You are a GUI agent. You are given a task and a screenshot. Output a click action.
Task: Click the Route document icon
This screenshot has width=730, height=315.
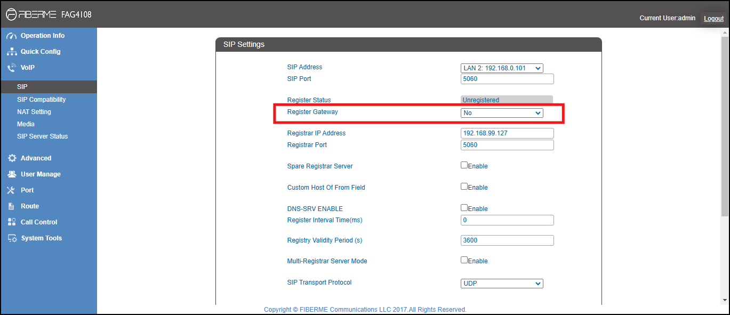click(x=11, y=206)
